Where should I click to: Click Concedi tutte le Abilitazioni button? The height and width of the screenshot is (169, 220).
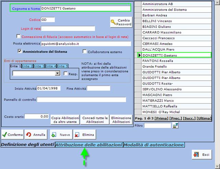(95, 120)
